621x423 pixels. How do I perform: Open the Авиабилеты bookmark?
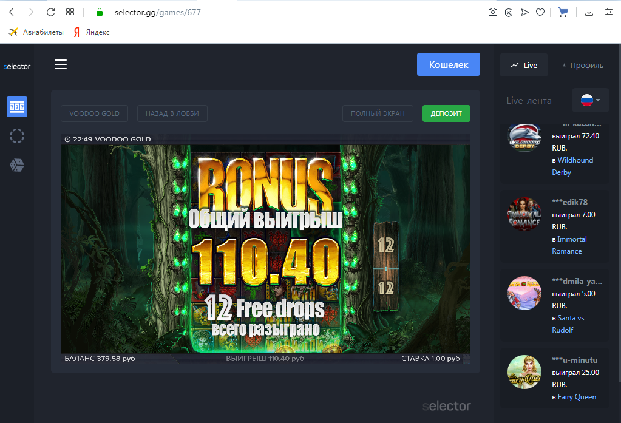click(36, 32)
